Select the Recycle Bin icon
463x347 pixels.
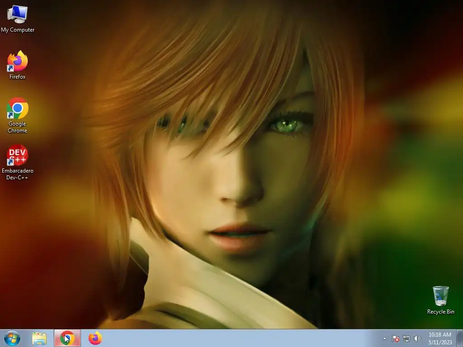click(x=440, y=300)
